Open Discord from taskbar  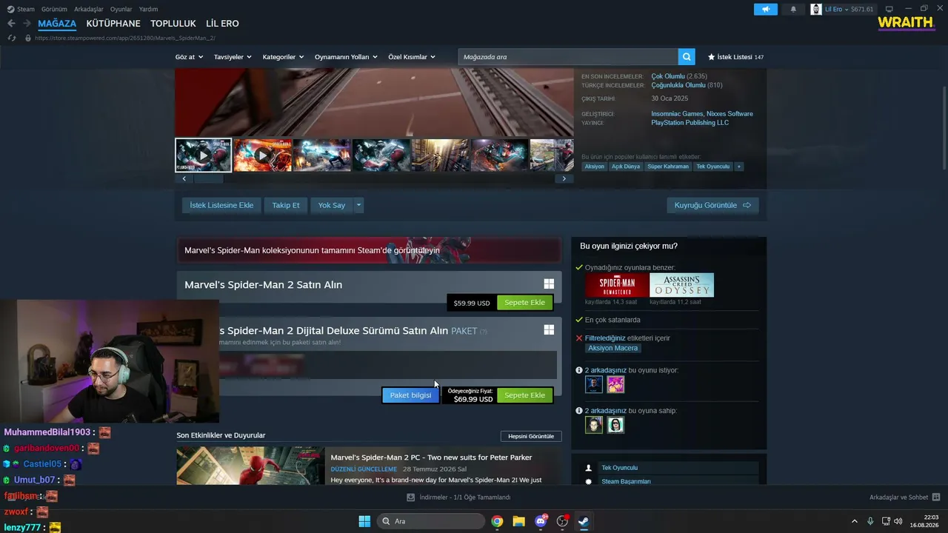[x=541, y=521]
